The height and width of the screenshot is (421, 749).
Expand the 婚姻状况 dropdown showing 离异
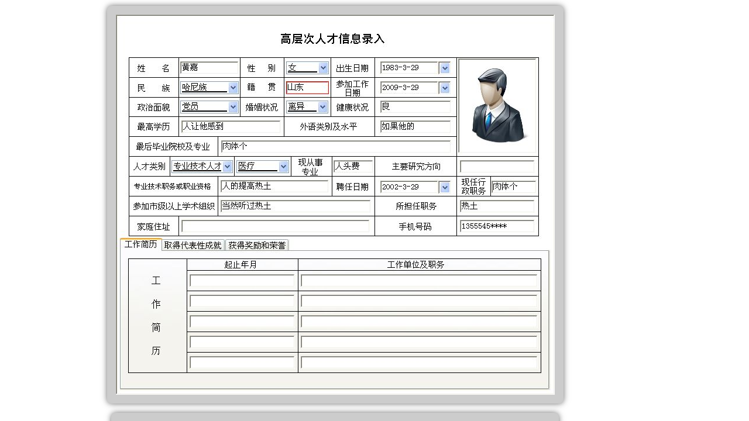pyautogui.click(x=323, y=106)
